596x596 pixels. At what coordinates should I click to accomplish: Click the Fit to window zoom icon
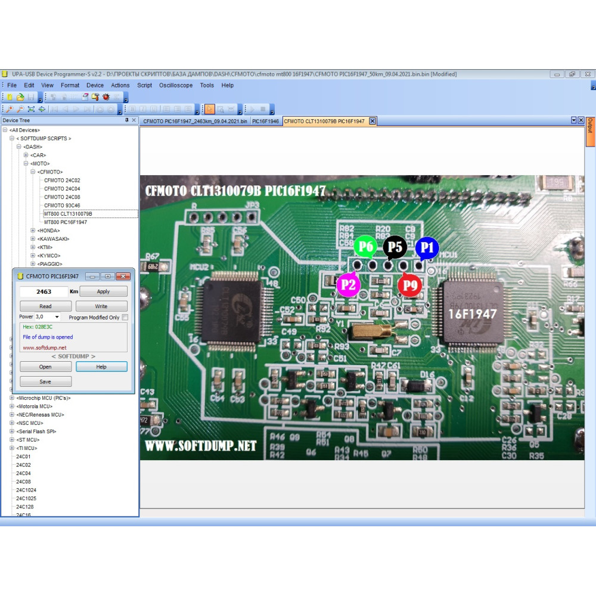(31, 110)
